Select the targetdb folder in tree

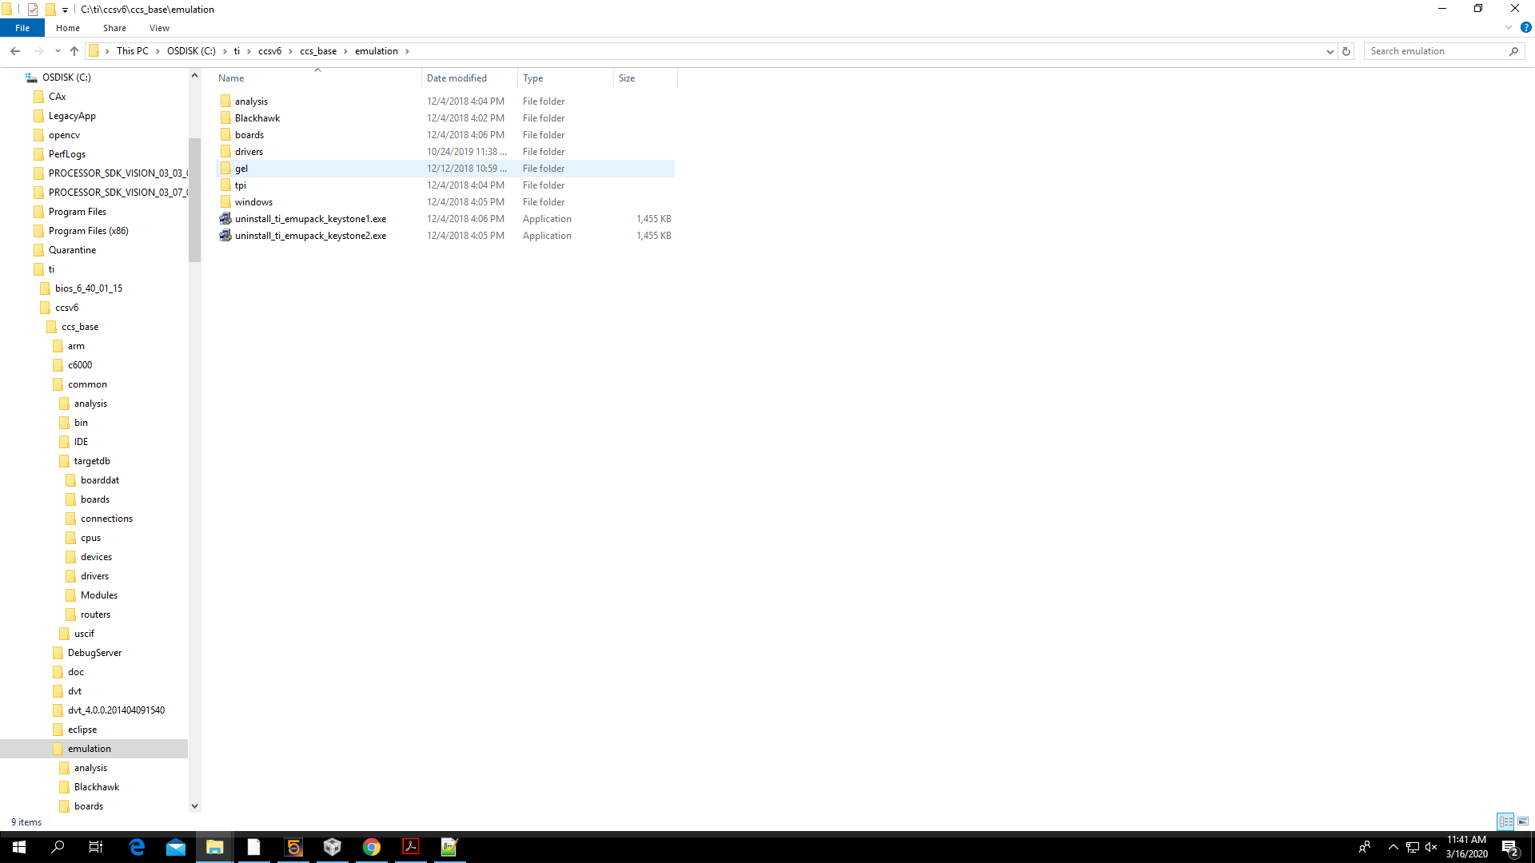[92, 461]
